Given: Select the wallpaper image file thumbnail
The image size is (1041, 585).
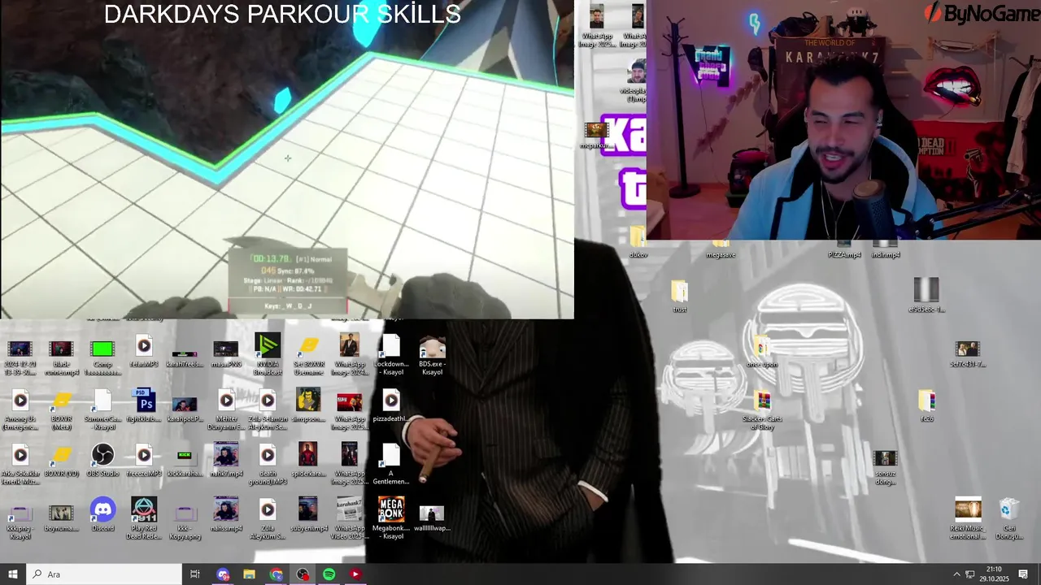Looking at the screenshot, I should (x=432, y=513).
